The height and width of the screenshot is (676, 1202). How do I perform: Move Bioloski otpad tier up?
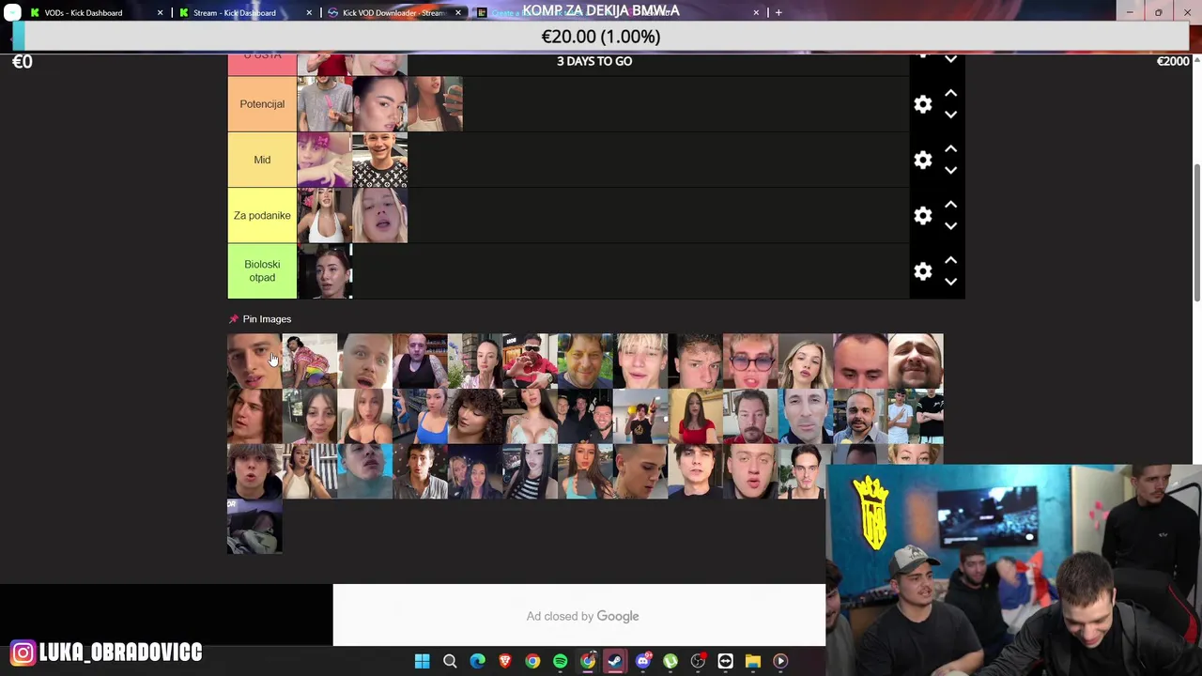tap(950, 260)
